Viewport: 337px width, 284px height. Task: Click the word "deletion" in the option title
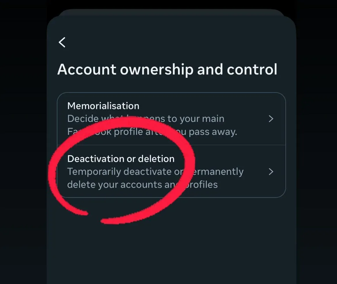[156, 159]
